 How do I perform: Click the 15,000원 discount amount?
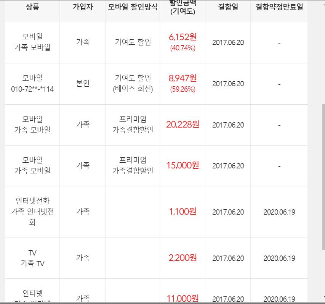183,165
